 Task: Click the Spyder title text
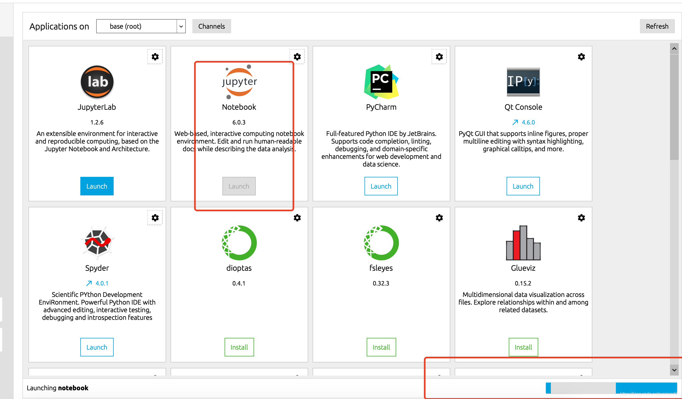[x=97, y=268]
